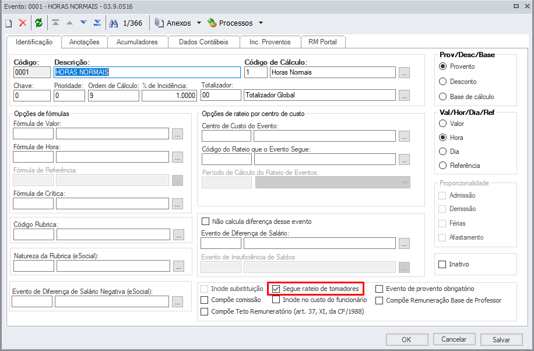Select the Desconto radio button
The height and width of the screenshot is (351, 534).
[442, 82]
